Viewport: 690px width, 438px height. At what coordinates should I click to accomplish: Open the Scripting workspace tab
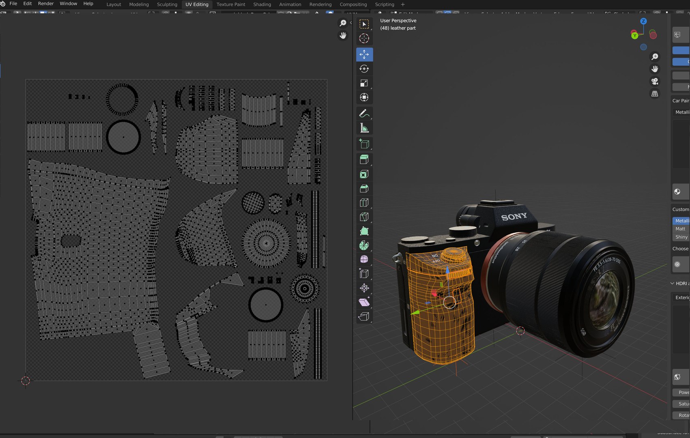tap(385, 4)
